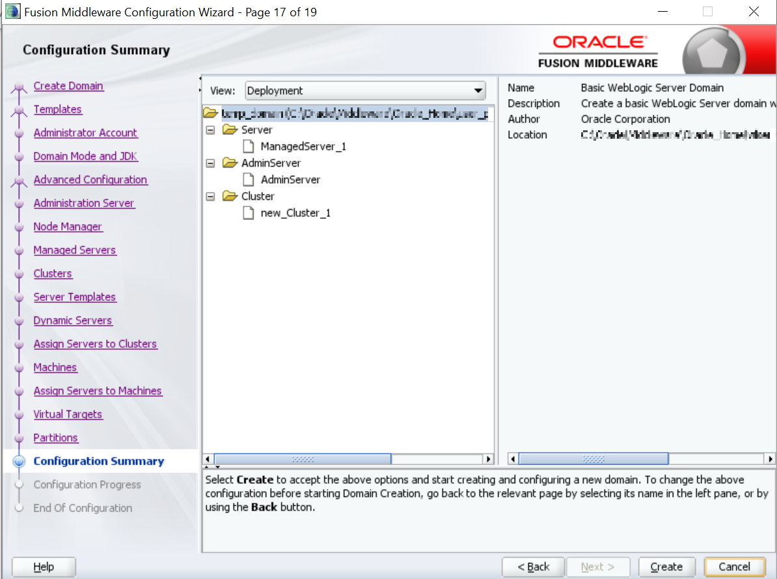Open Assign Servers to Clusters page
This screenshot has height=579, width=777.
95,344
